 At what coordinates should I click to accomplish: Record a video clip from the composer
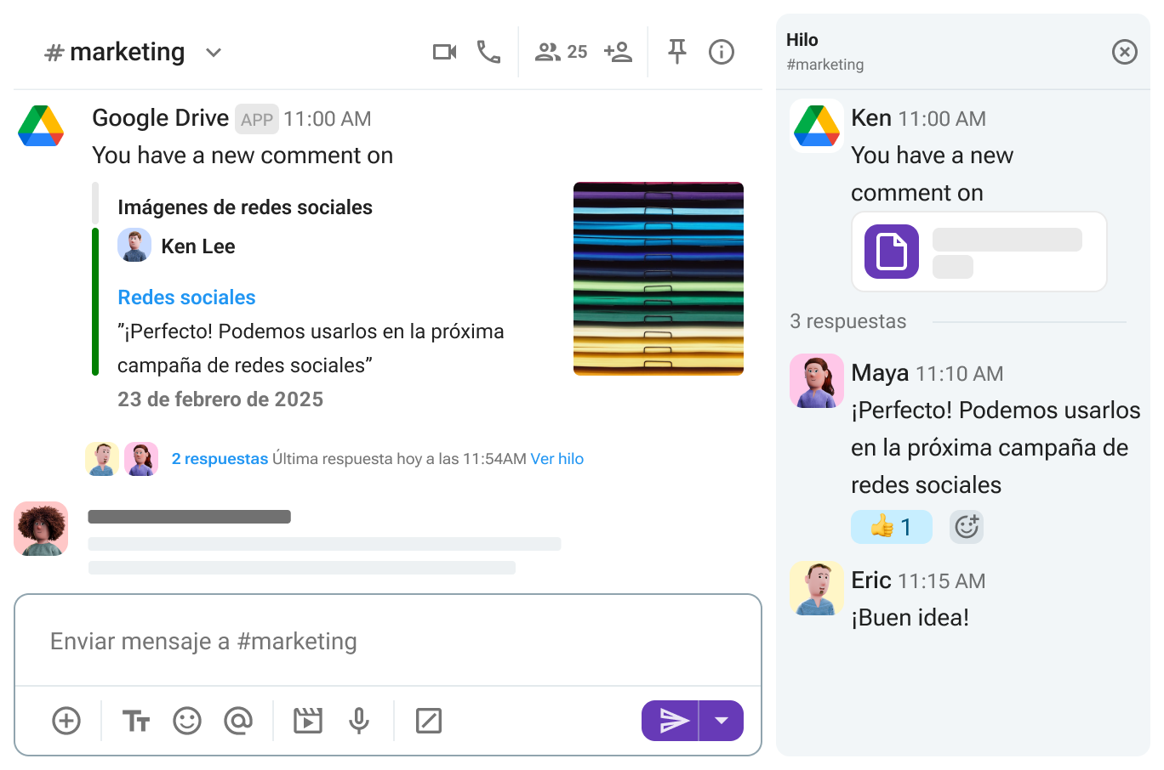click(x=307, y=720)
